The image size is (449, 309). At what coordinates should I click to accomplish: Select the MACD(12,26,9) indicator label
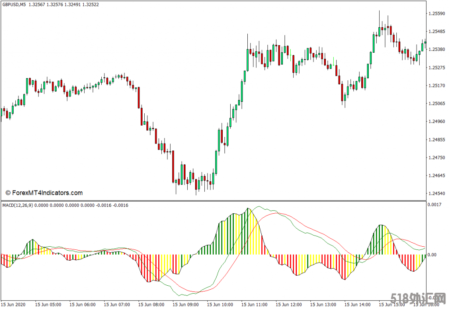[x=18, y=205]
